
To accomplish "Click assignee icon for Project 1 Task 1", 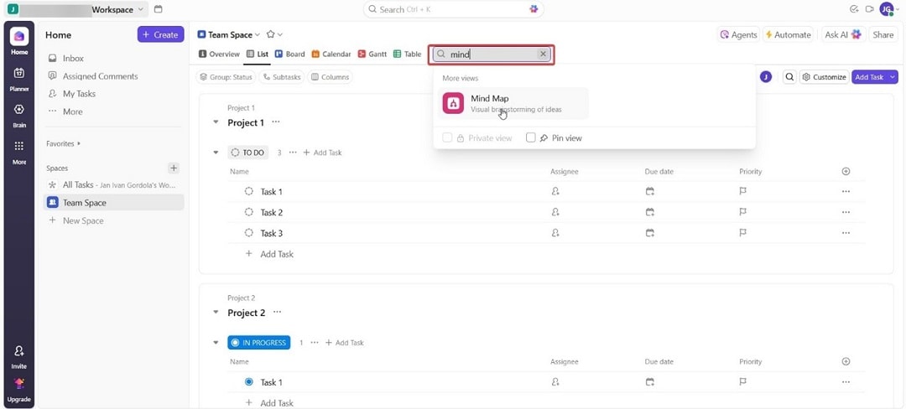I will [x=555, y=192].
